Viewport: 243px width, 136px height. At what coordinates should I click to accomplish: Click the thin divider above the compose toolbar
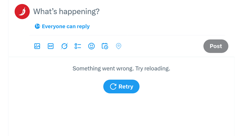click(127, 35)
